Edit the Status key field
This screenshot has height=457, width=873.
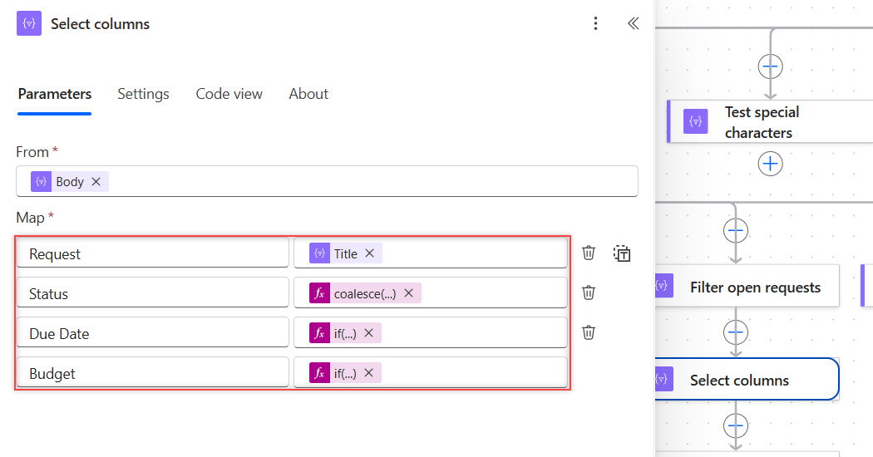(x=152, y=292)
